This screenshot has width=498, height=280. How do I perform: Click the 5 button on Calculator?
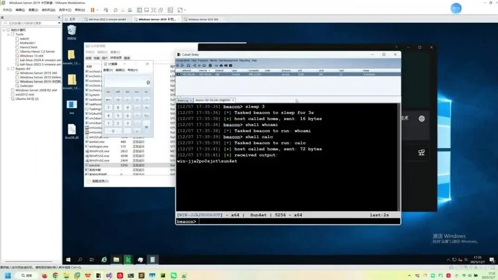click(118, 116)
